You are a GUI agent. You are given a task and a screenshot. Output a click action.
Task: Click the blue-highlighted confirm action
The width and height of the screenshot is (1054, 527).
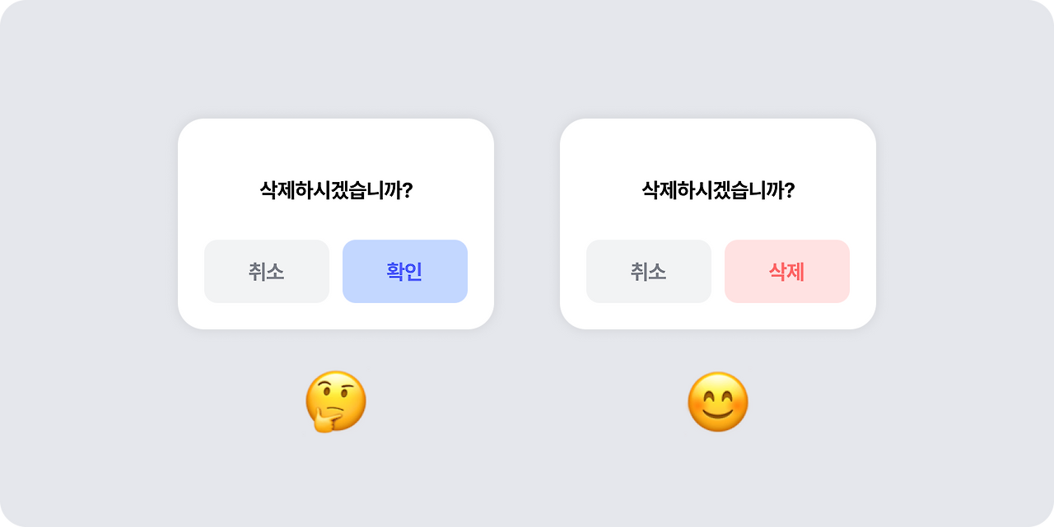tap(405, 271)
